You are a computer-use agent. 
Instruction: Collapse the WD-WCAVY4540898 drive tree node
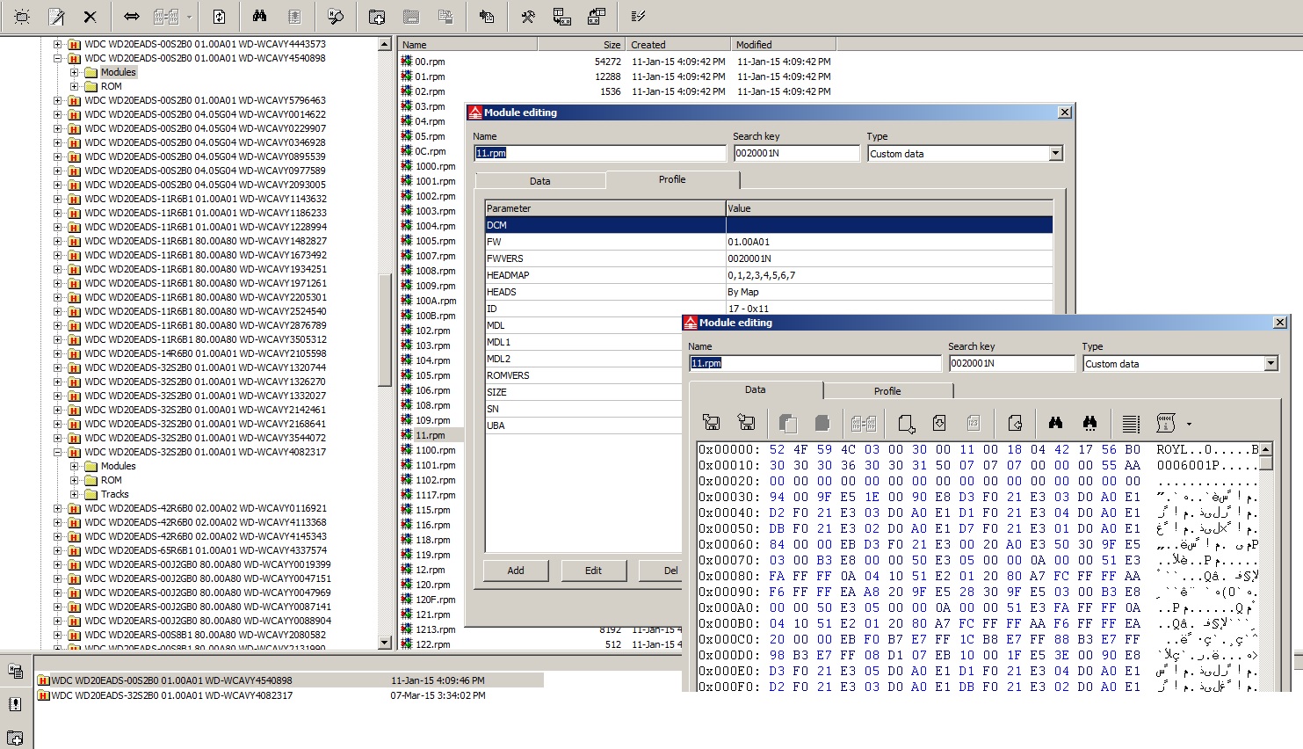58,58
